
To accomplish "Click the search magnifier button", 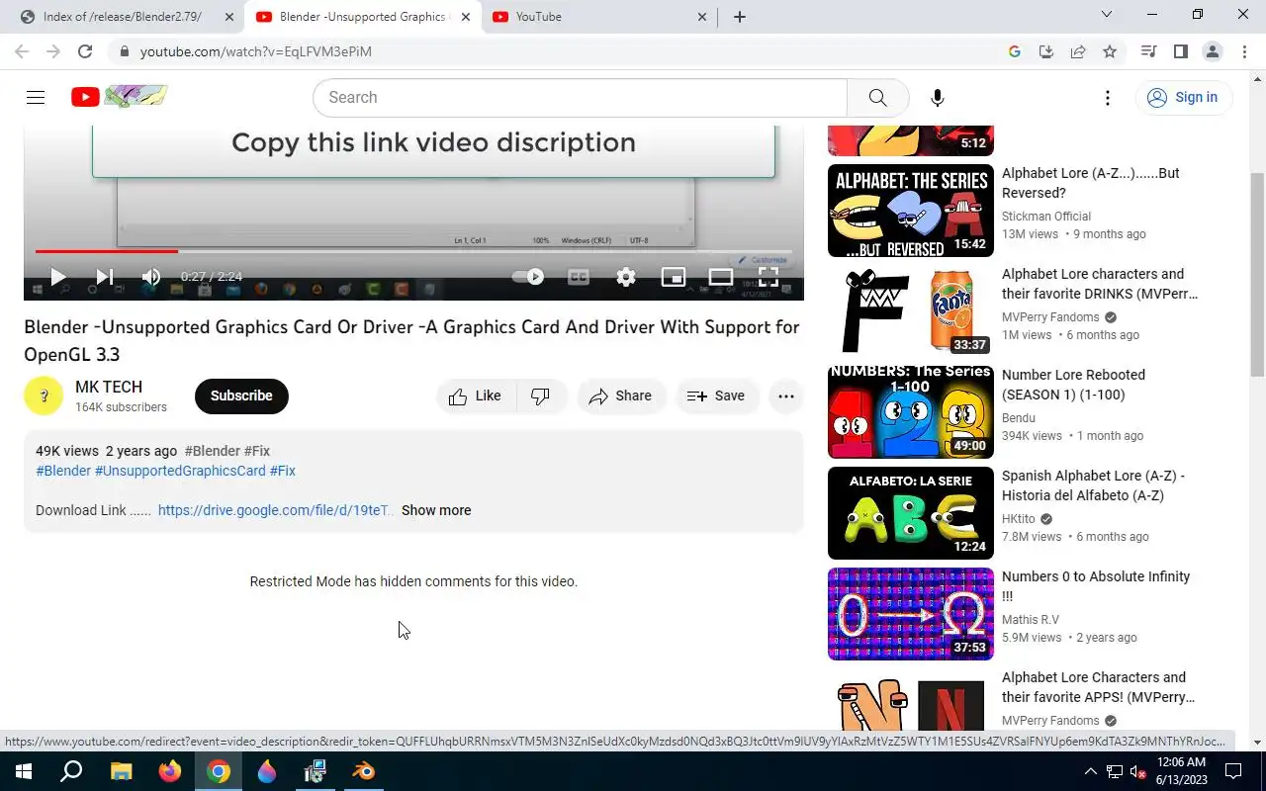I will (x=877, y=98).
